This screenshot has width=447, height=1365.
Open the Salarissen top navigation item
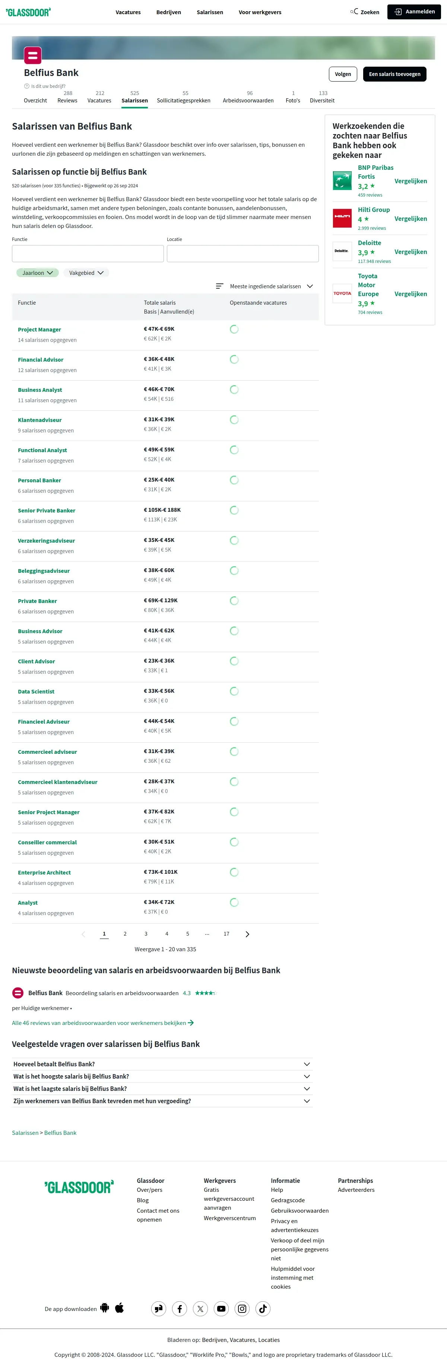tap(210, 12)
